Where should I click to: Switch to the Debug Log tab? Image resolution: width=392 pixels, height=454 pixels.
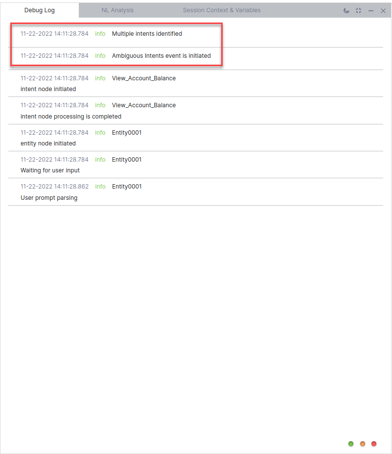click(40, 10)
